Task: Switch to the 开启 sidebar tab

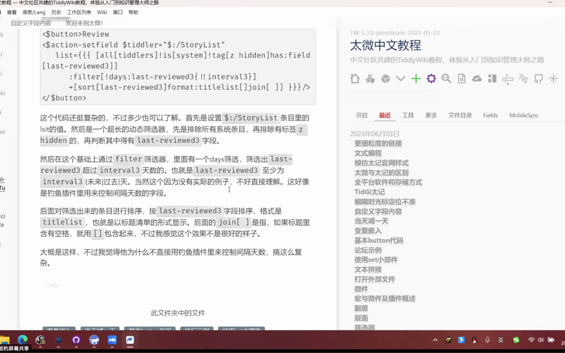Action: coord(362,115)
